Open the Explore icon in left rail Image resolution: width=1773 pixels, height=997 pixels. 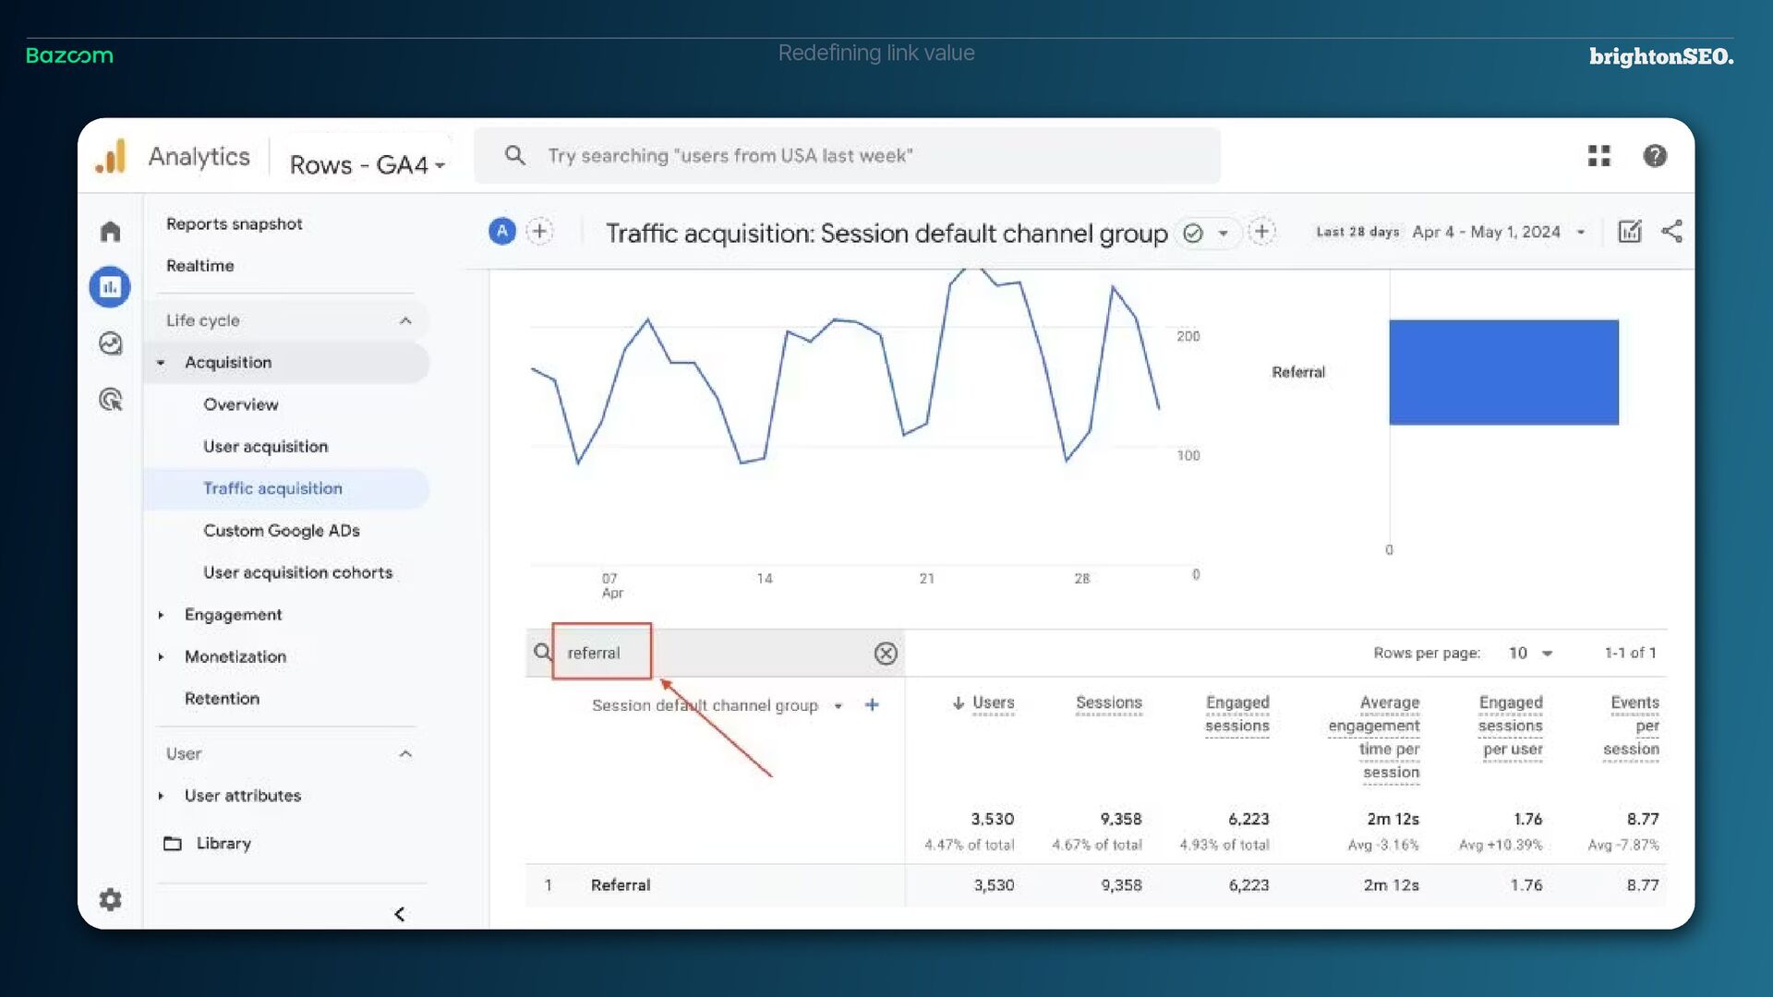pos(110,343)
